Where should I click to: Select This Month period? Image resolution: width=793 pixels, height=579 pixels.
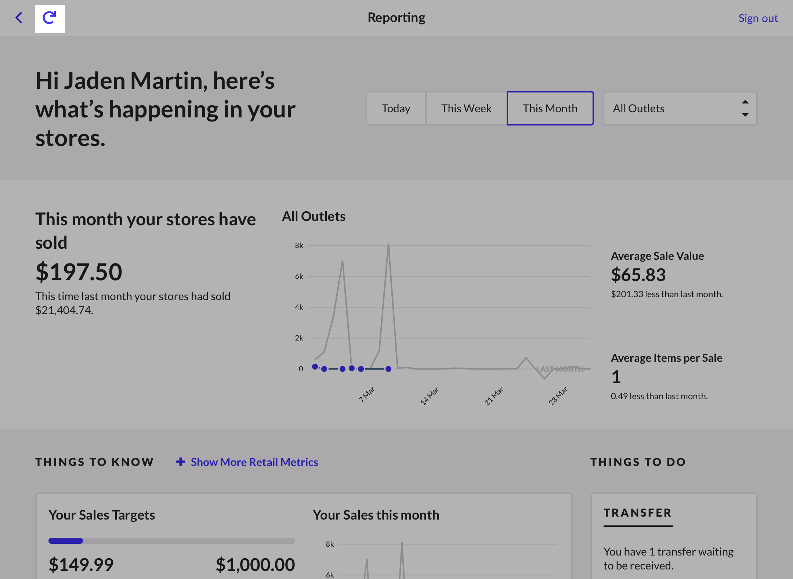click(550, 108)
